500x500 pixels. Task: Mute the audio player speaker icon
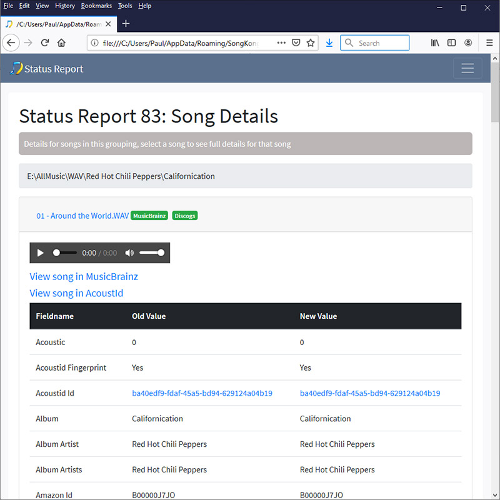(129, 253)
